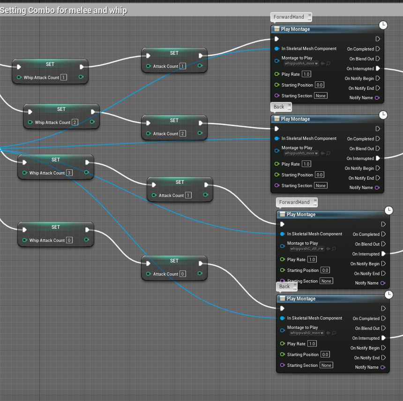Click Notify Name pin on whippushD node

[x=383, y=367]
